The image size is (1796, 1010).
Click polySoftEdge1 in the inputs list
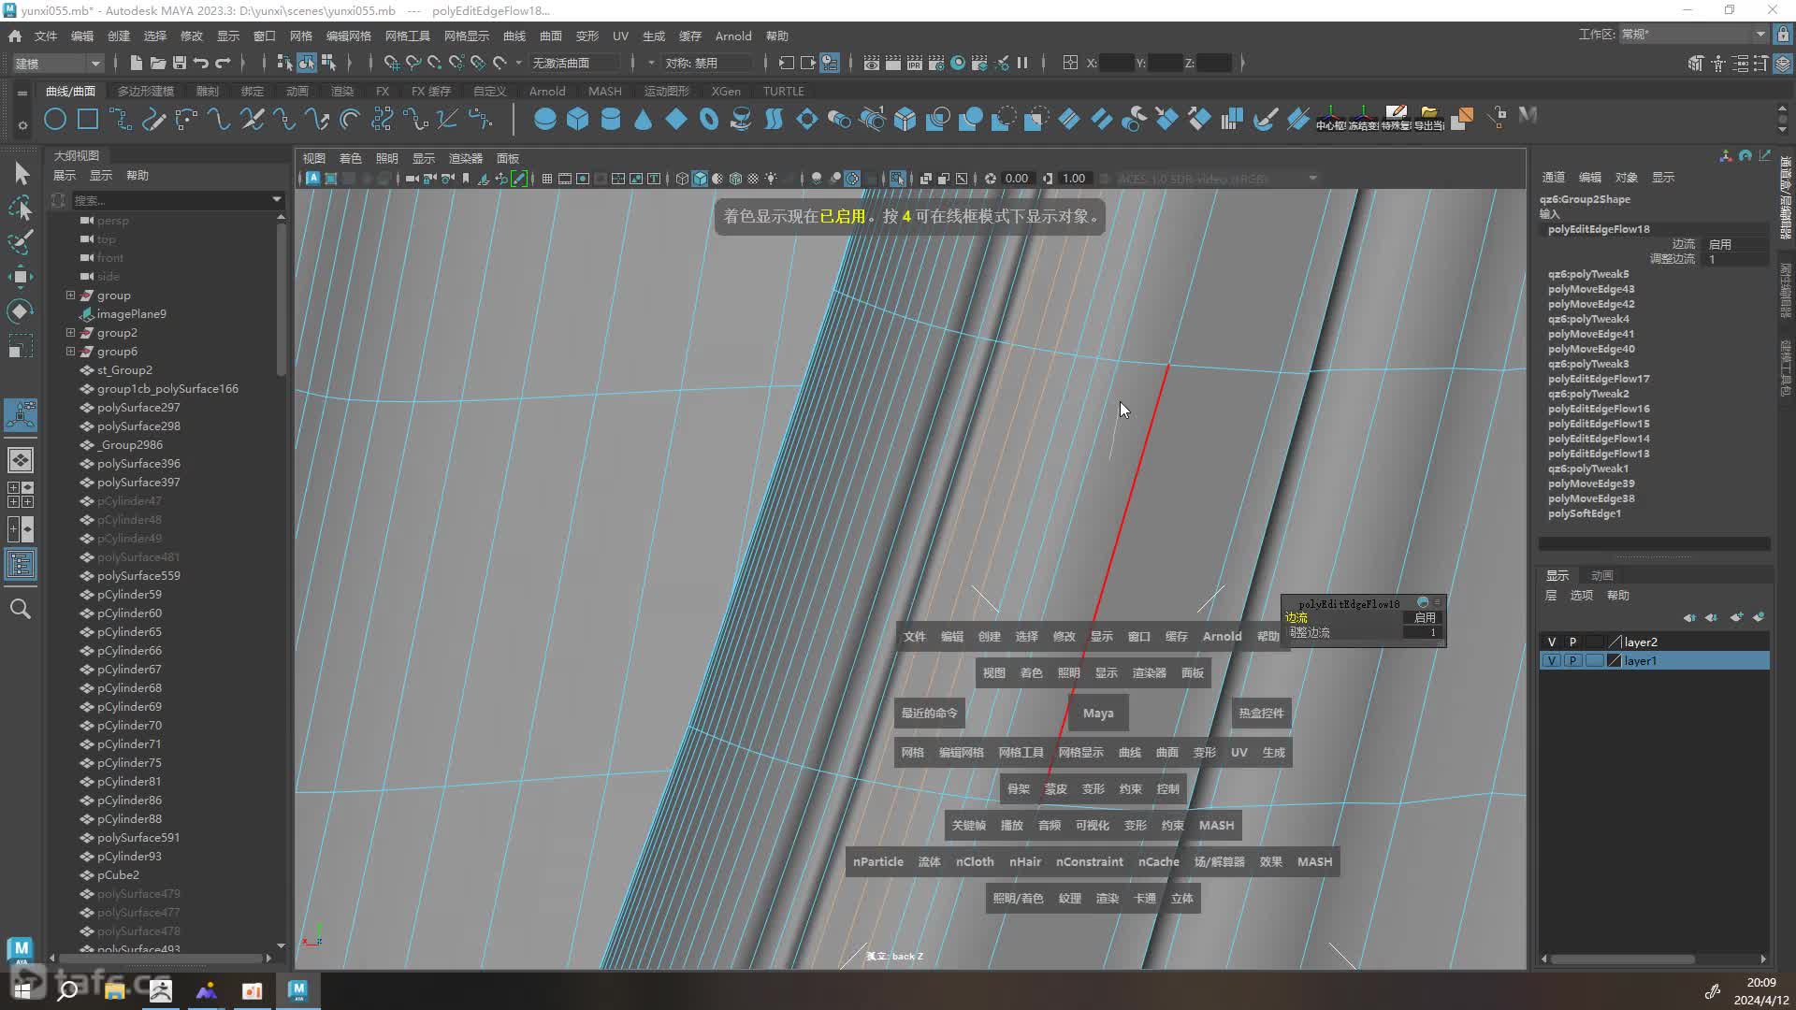coord(1585,513)
